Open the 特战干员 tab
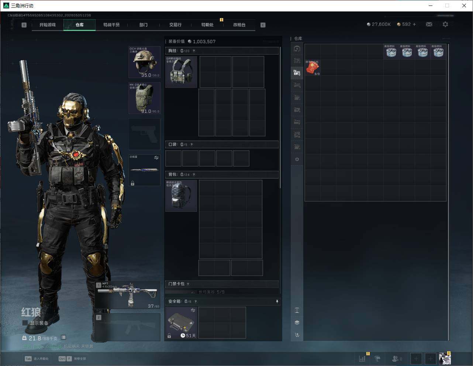 coord(111,25)
